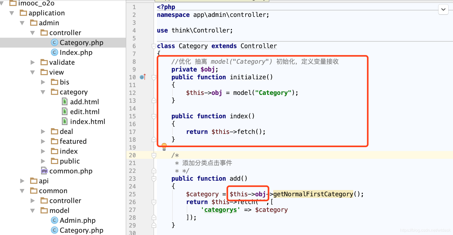453x235 pixels.
Task: Click the deal folder icon
Action: point(55,131)
